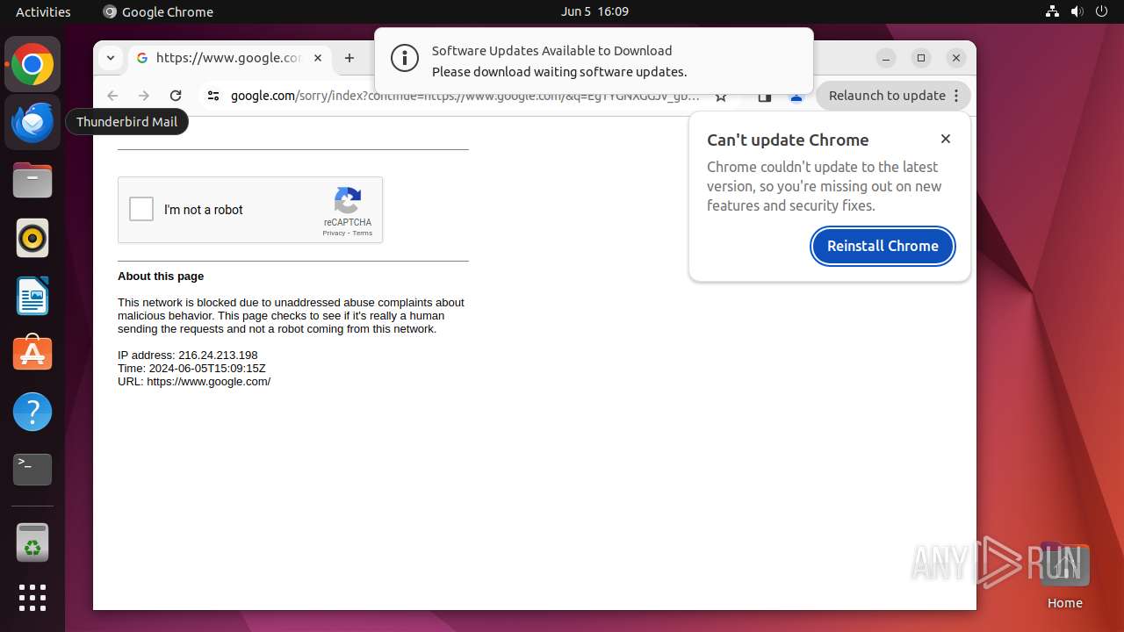The width and height of the screenshot is (1124, 632).
Task: Click Time 2024-06-05T15:09:15Z text
Action: pos(191,369)
